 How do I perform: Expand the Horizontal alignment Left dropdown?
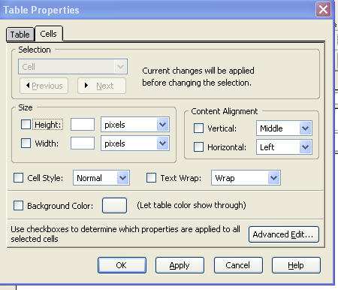click(x=284, y=147)
